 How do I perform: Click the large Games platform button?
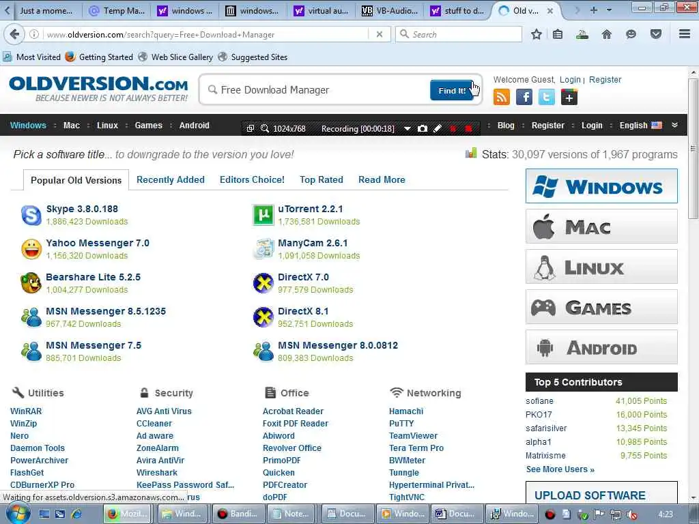tap(601, 307)
